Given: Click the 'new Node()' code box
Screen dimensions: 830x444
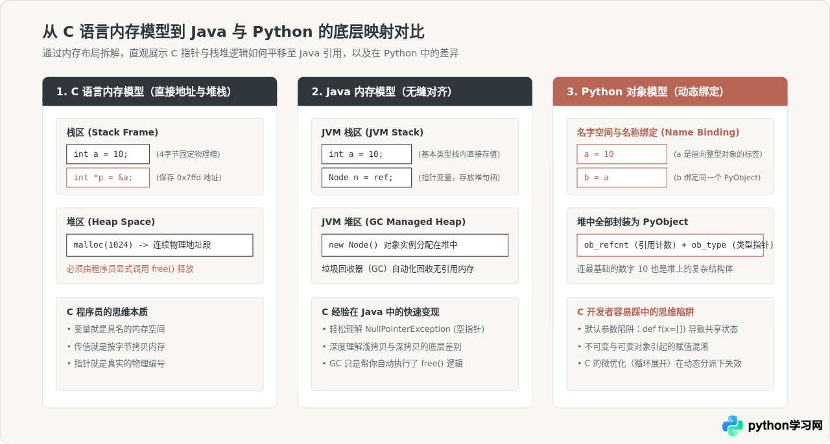Looking at the screenshot, I should (415, 245).
